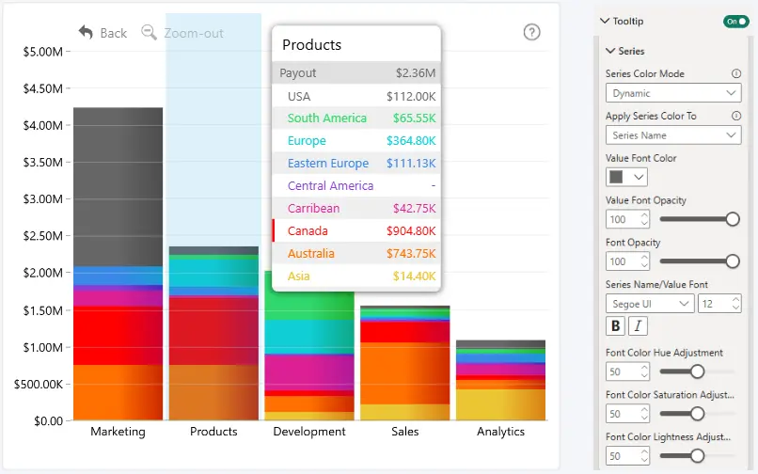Click the Asia tooltip row
This screenshot has width=758, height=474.
(356, 276)
